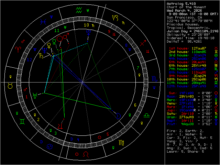Click the 'Astrolog 5.41G' title text
Viewport: 220px width, 165px height.
[181, 4]
